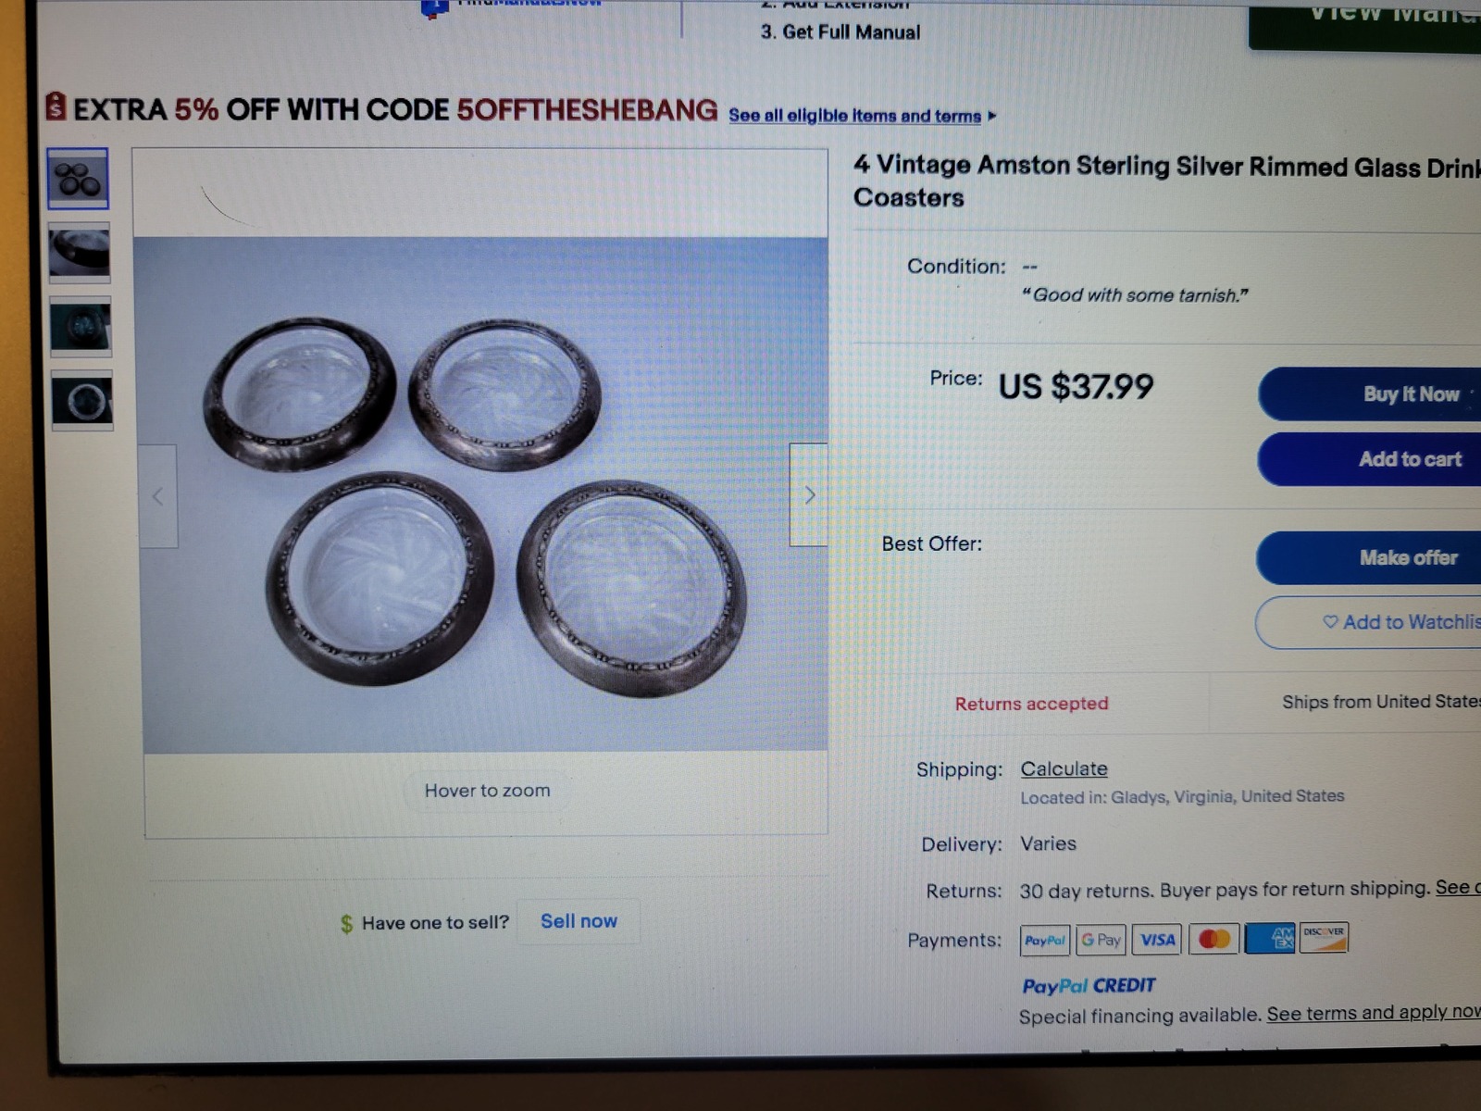The width and height of the screenshot is (1481, 1111).
Task: Click the Discover card icon
Action: coord(1324,937)
